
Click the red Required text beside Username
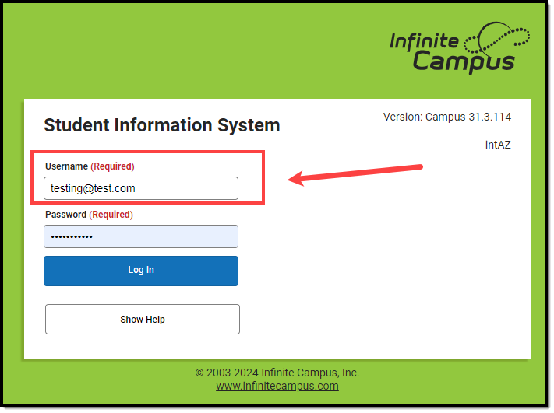pos(112,166)
